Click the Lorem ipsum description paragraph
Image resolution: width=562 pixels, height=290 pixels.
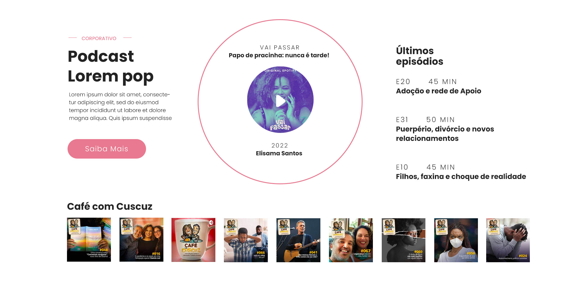tap(120, 106)
